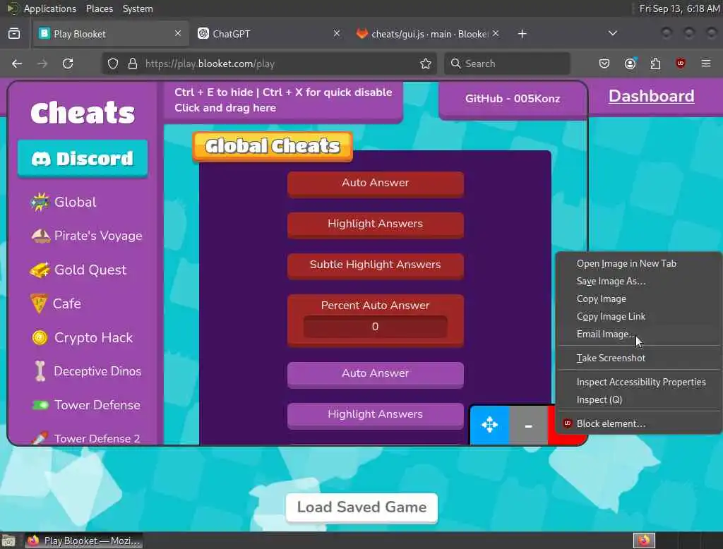Choose Copy Image Link
723x549 pixels.
pos(639,317)
